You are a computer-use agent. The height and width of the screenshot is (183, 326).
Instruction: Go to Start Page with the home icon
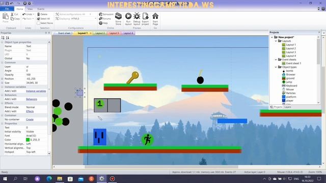pos(155,16)
